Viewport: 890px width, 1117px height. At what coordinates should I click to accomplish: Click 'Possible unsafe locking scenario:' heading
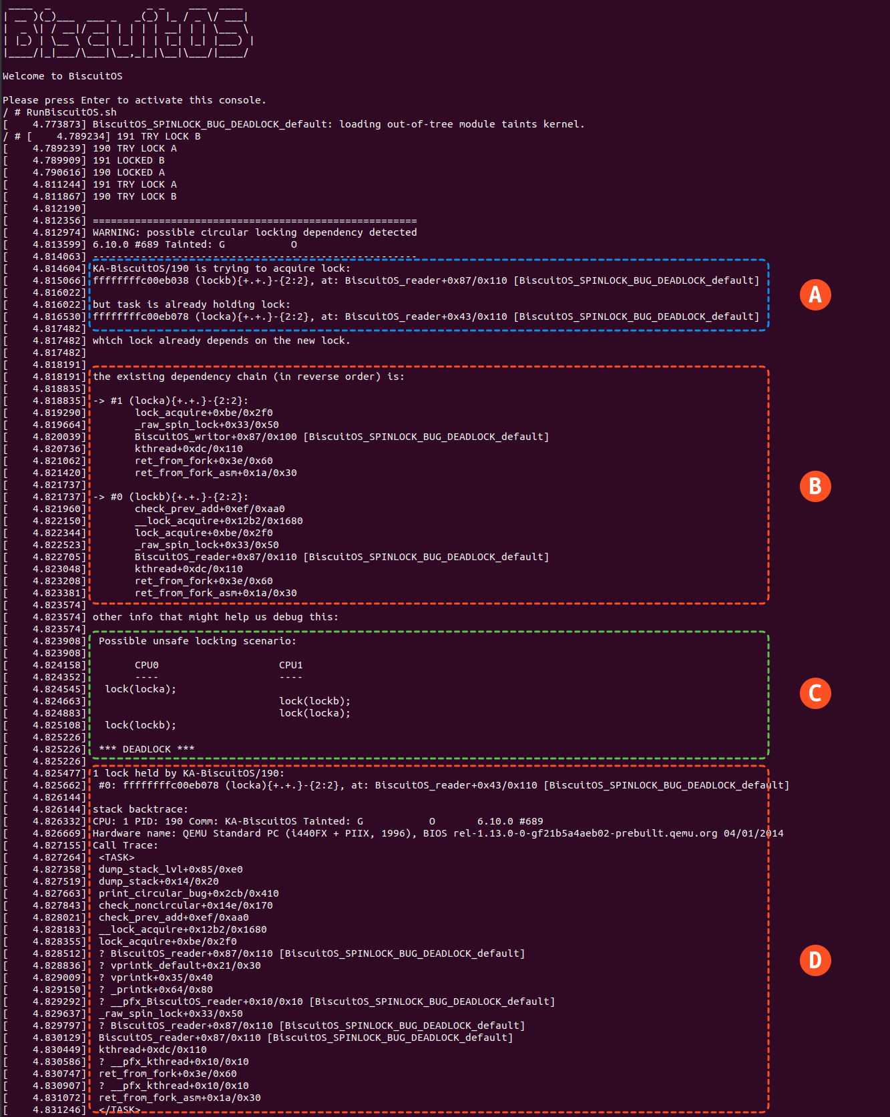click(198, 641)
